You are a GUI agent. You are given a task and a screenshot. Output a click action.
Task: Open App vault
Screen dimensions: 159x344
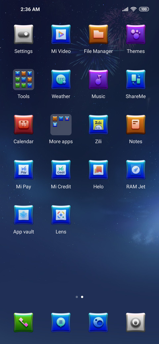point(24,215)
